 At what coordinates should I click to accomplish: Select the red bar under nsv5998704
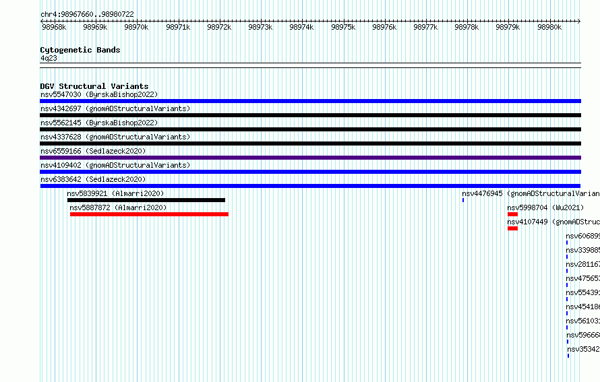point(513,214)
